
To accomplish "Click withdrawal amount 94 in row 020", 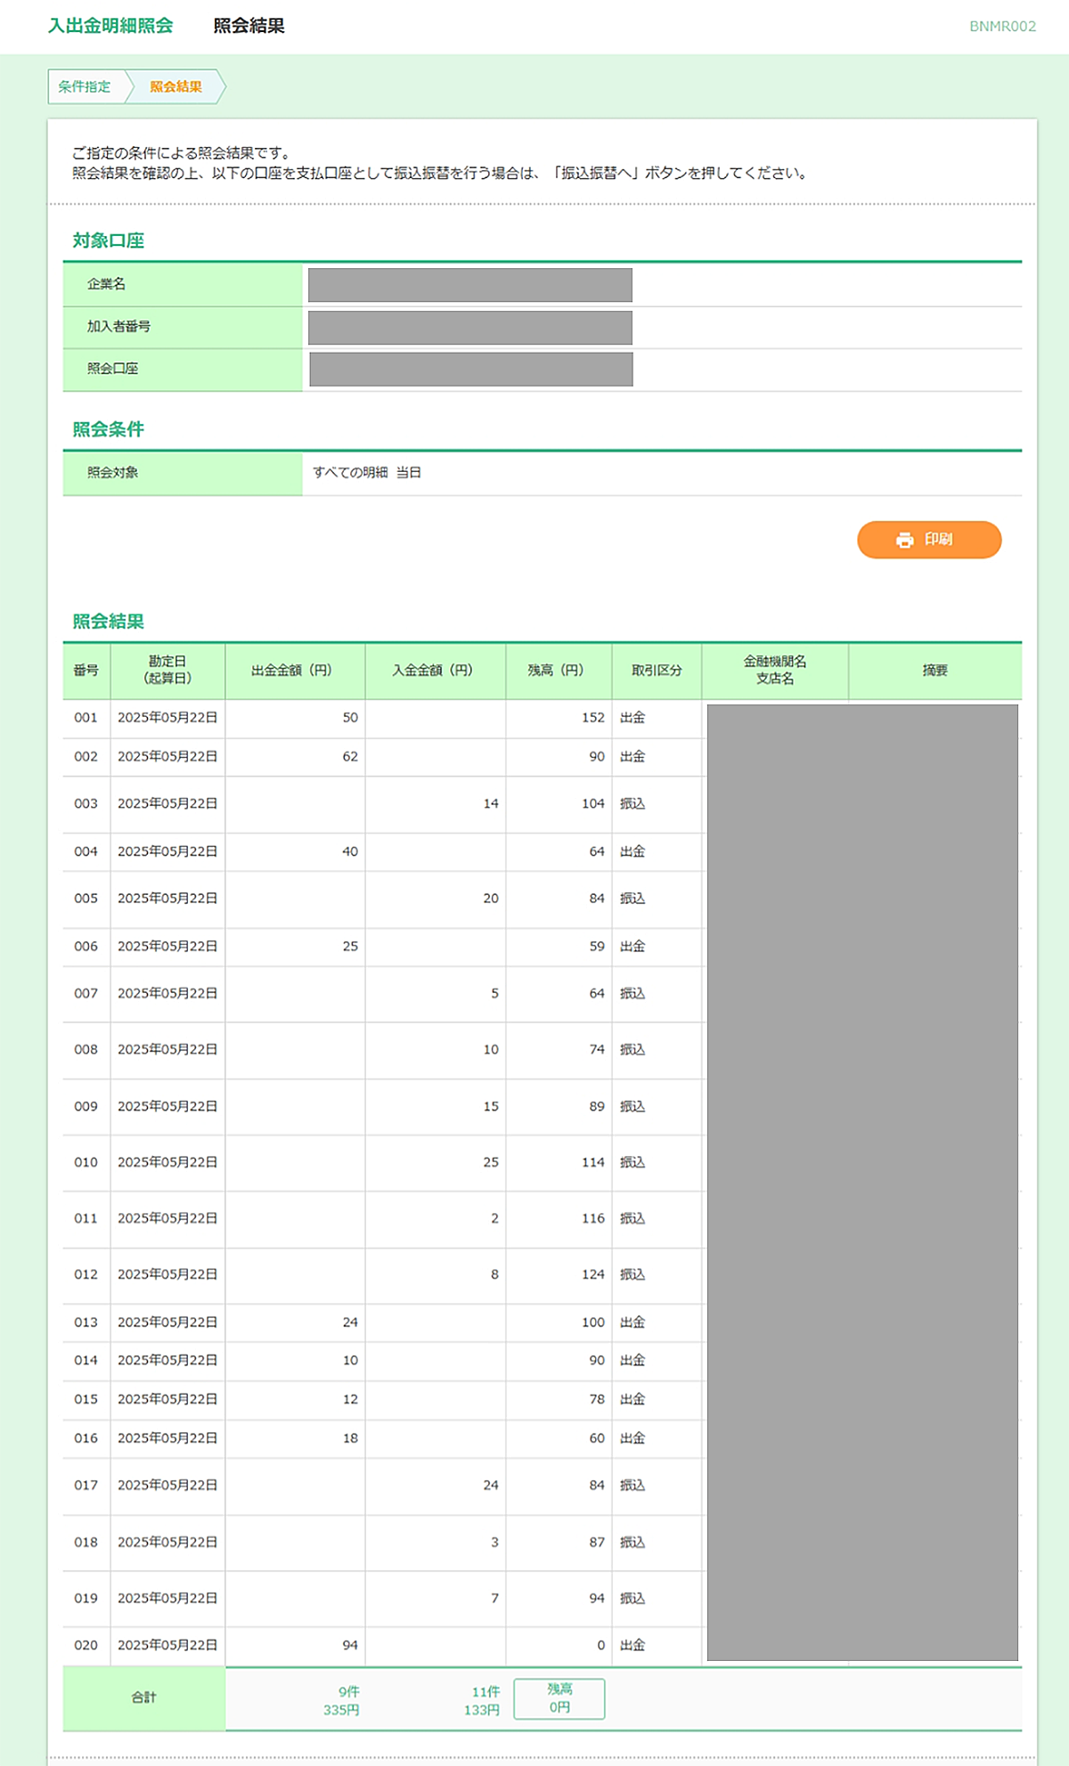I will [x=350, y=1646].
